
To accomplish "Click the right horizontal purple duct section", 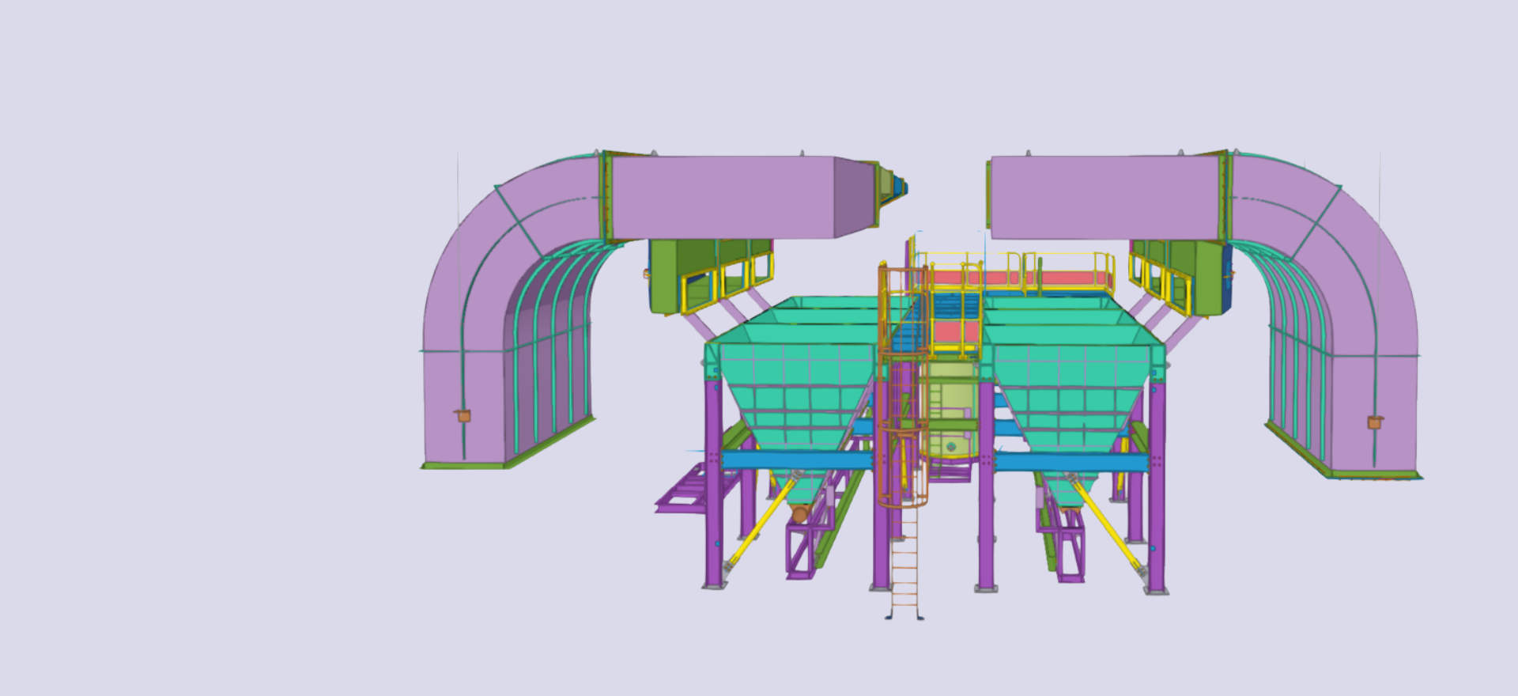I will pyautogui.click(x=1103, y=196).
